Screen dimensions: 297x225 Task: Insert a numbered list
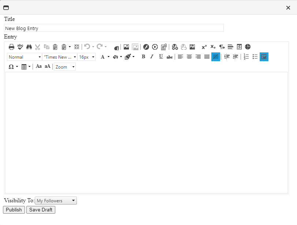246,57
